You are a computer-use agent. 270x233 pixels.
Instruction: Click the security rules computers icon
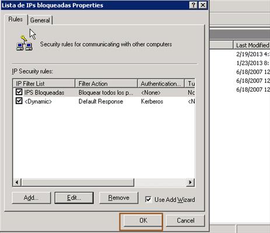point(24,43)
